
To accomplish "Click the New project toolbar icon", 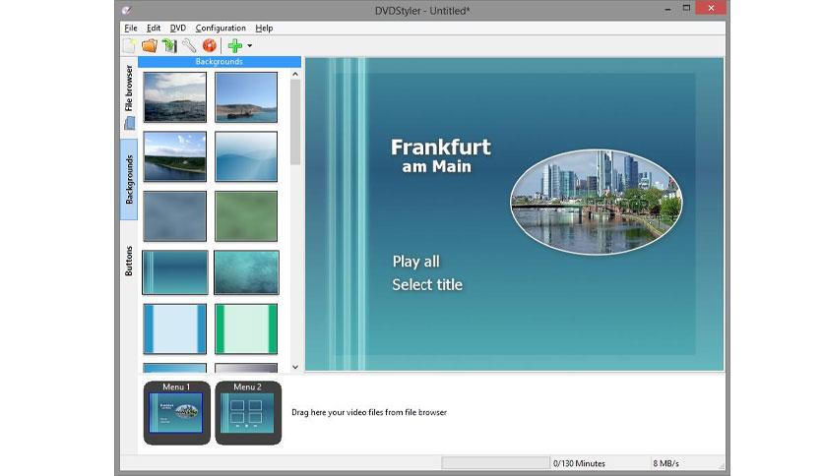I will [x=129, y=46].
